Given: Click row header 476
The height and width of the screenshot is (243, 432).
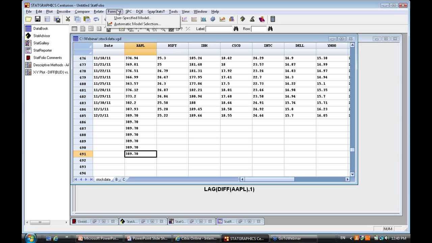Looking at the screenshot, I should point(83,58).
